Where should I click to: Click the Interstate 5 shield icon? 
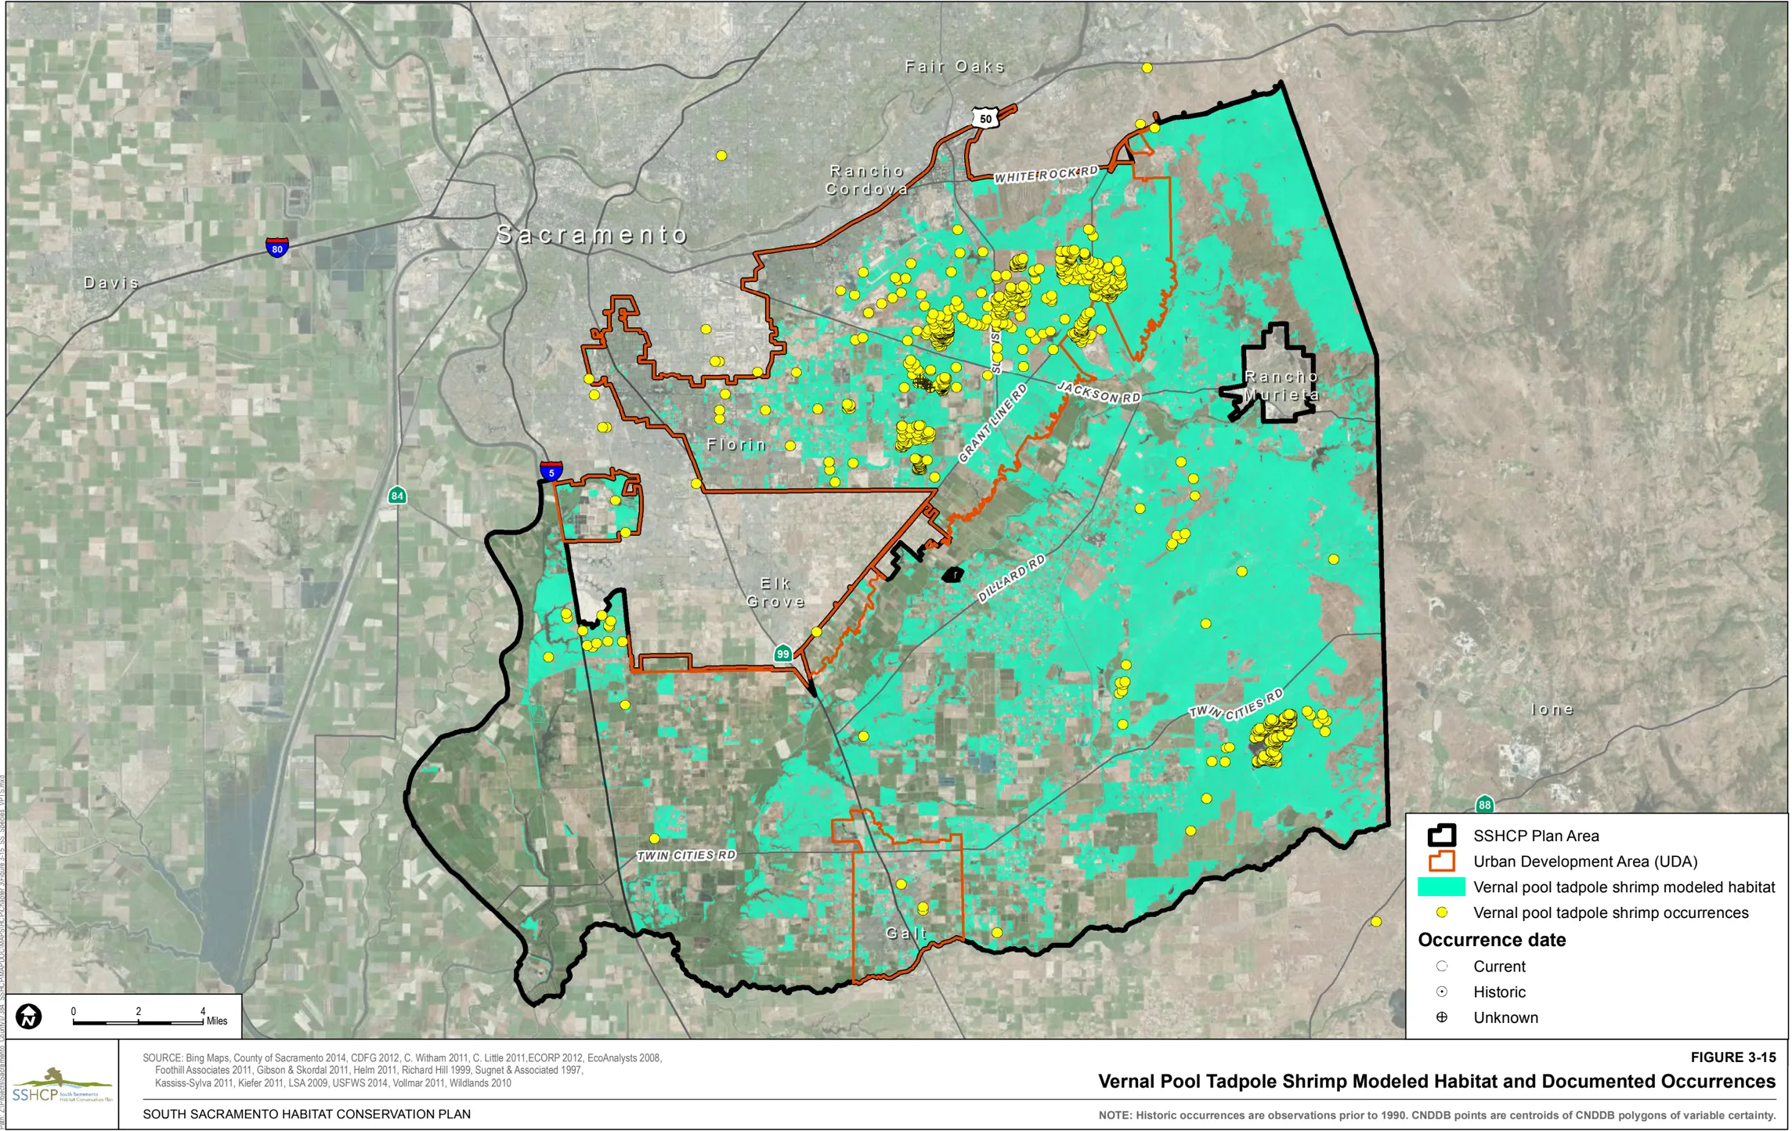click(551, 472)
